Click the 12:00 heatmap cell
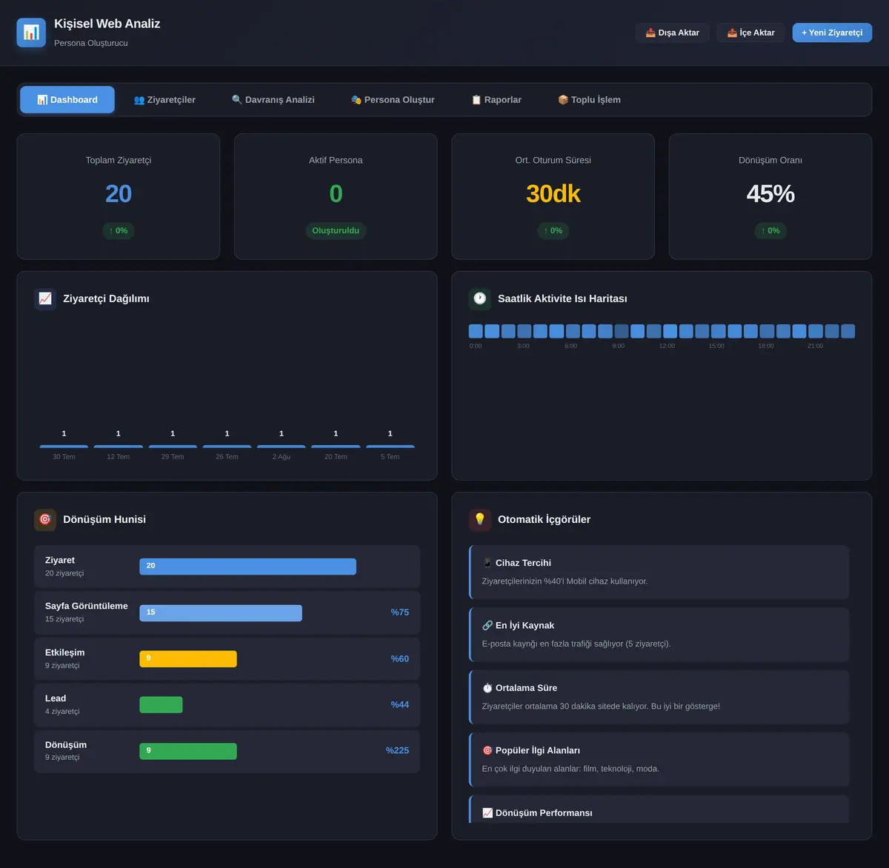 point(670,331)
